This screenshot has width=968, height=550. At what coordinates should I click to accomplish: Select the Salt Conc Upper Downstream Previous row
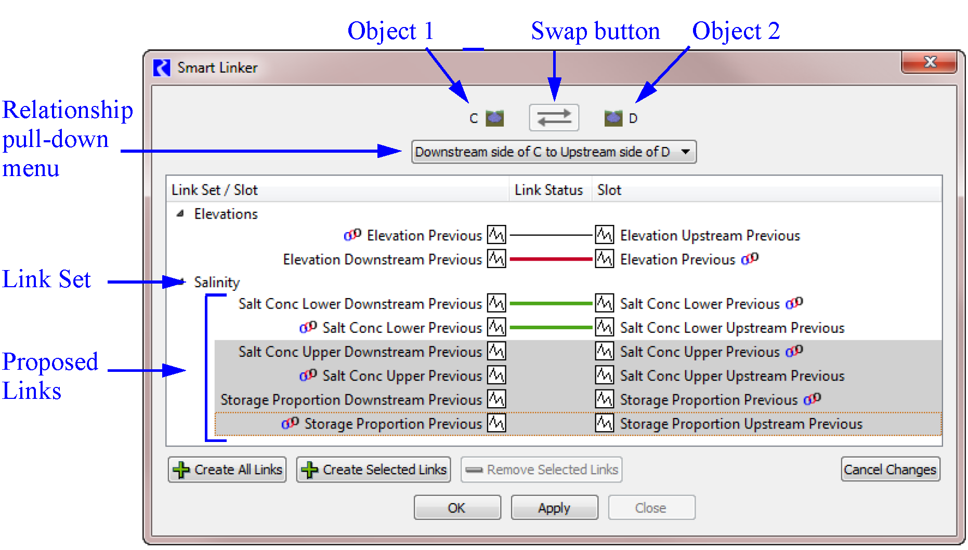[x=360, y=352]
